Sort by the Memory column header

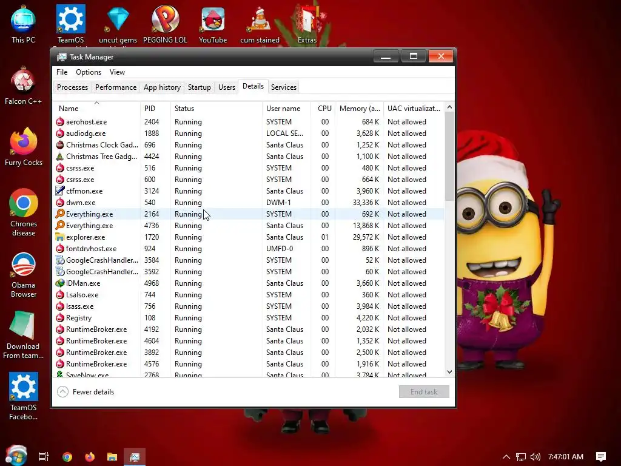coord(359,109)
